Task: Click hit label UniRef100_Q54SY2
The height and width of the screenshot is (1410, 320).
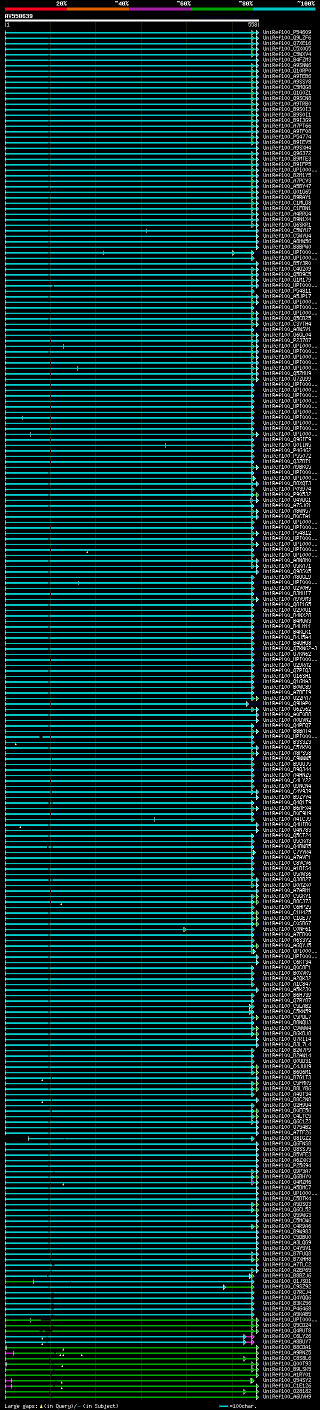Action: click(x=286, y=1380)
